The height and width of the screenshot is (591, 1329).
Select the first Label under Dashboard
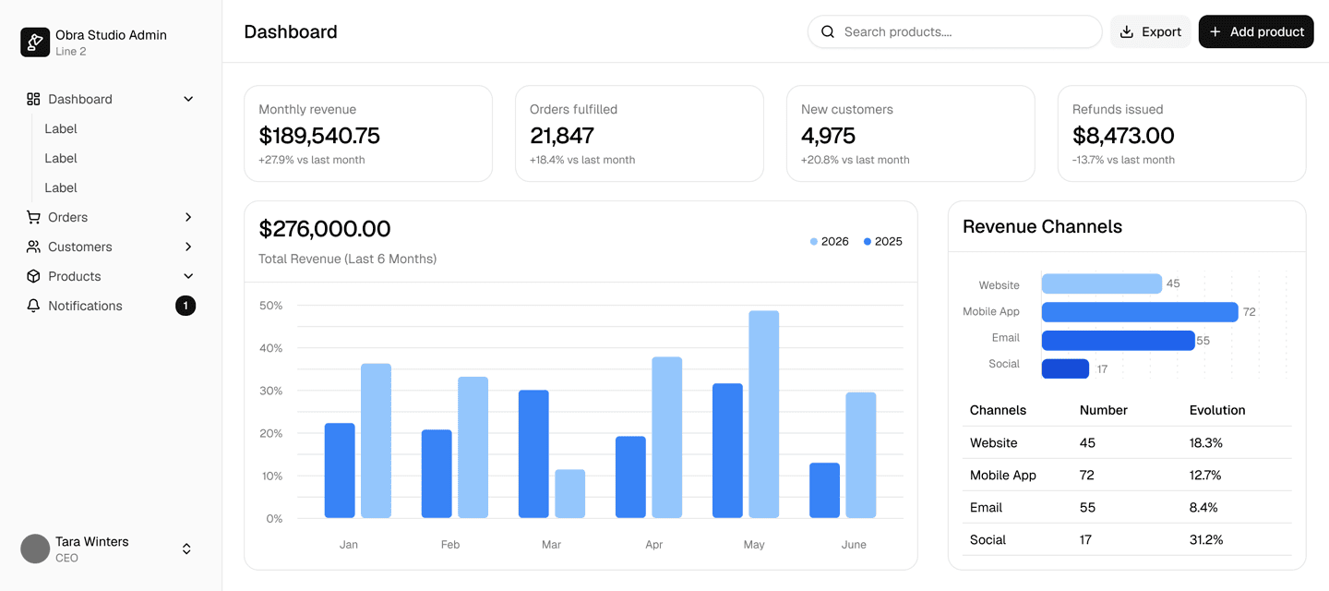pos(61,128)
